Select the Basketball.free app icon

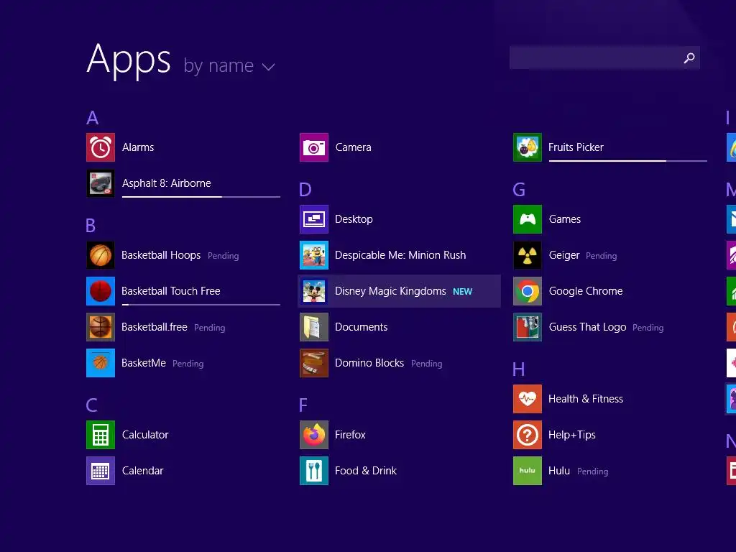(101, 327)
